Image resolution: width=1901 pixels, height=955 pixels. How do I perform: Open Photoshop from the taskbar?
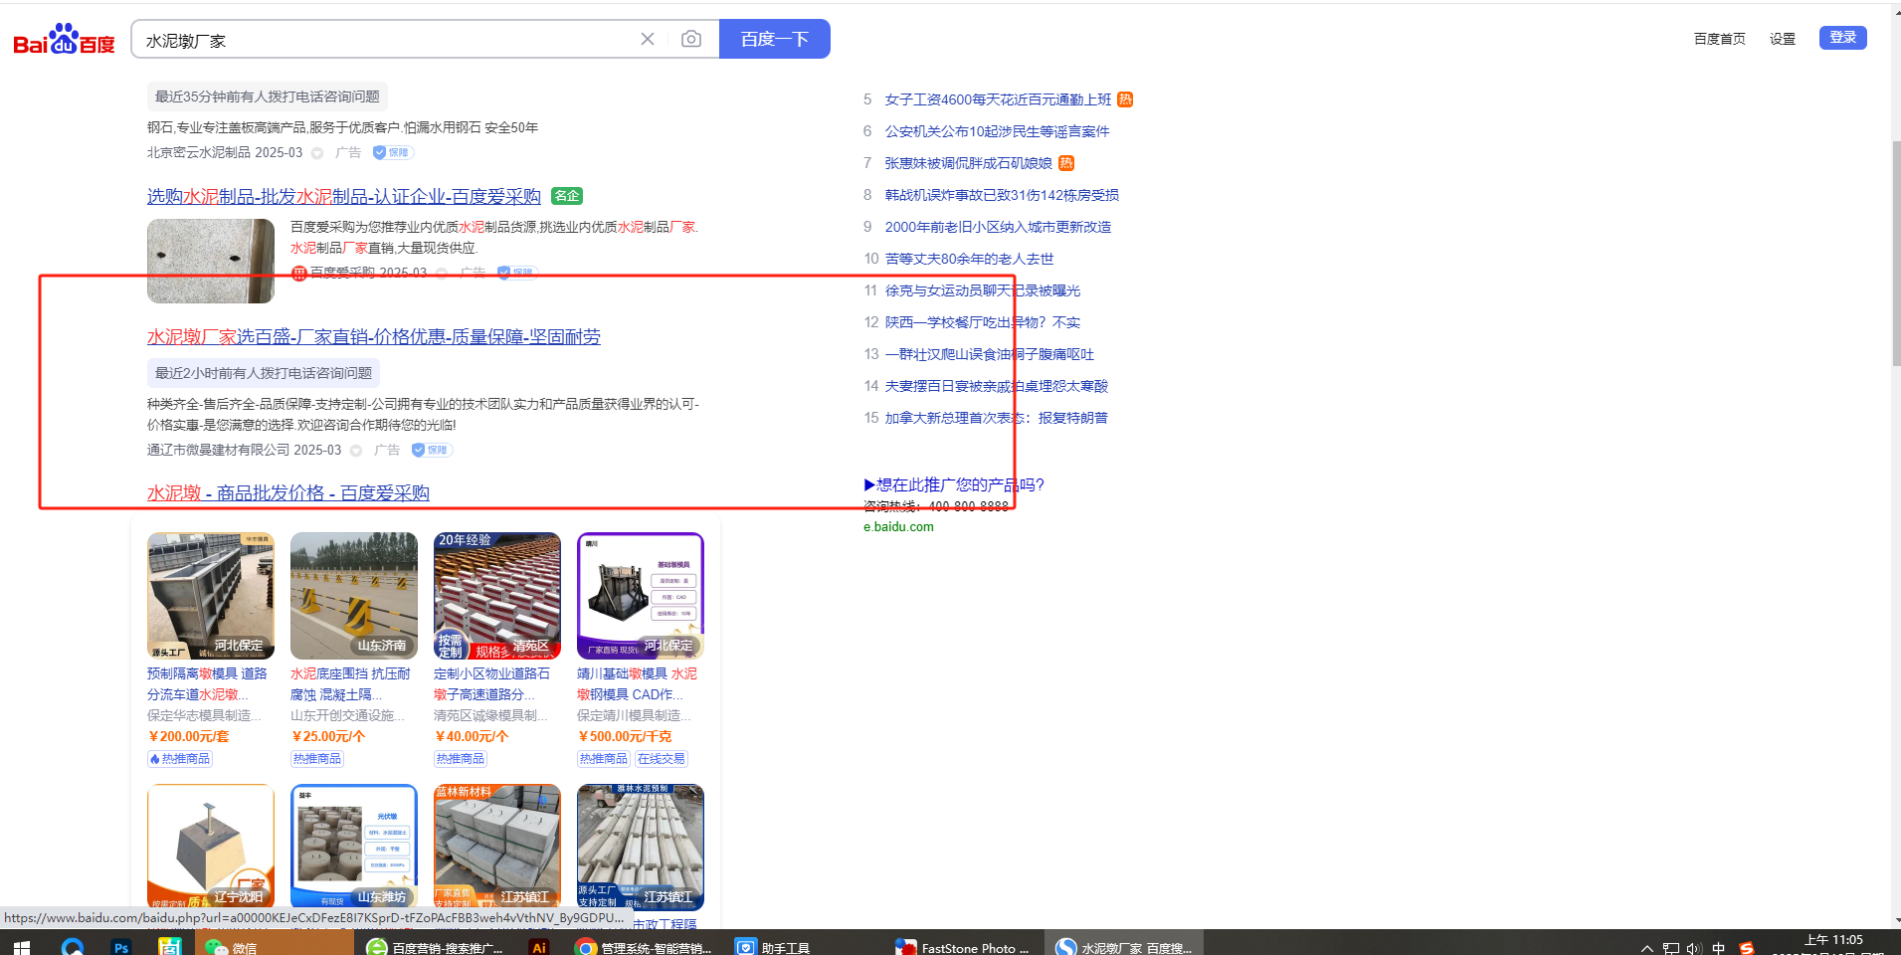click(121, 947)
